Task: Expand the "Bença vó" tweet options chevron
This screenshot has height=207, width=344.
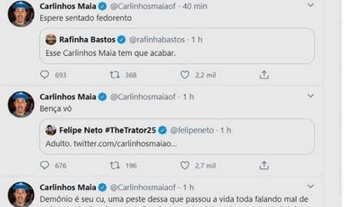Action: 311,96
